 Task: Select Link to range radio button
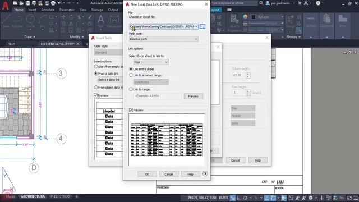(x=131, y=89)
